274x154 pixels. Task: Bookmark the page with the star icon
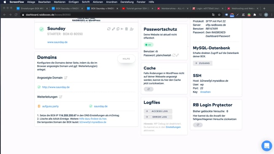click(x=219, y=15)
